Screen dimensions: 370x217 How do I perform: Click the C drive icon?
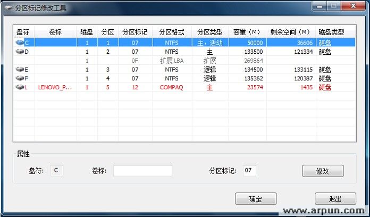click(x=20, y=43)
